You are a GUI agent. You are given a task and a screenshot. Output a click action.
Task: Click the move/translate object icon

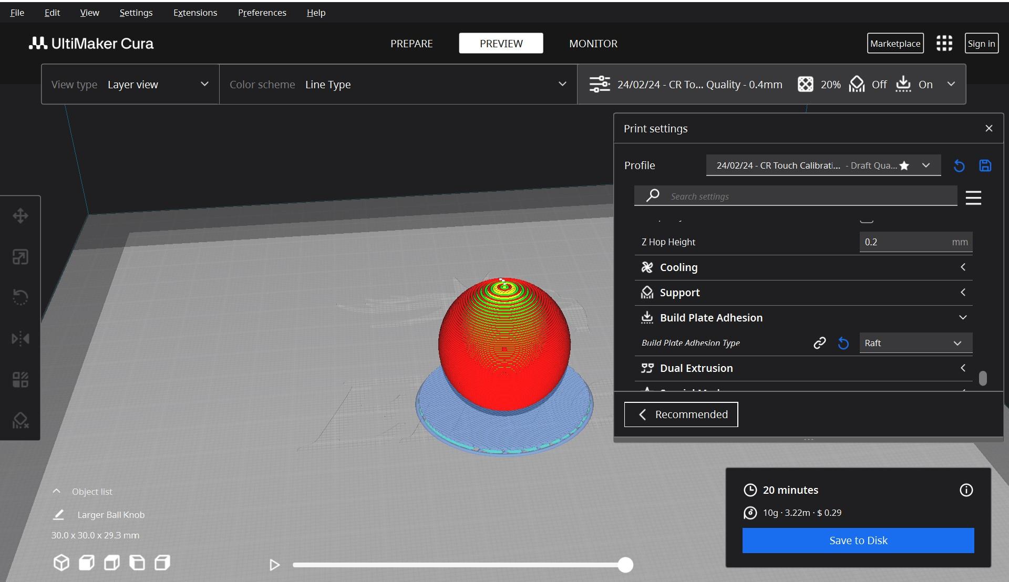[x=19, y=215]
